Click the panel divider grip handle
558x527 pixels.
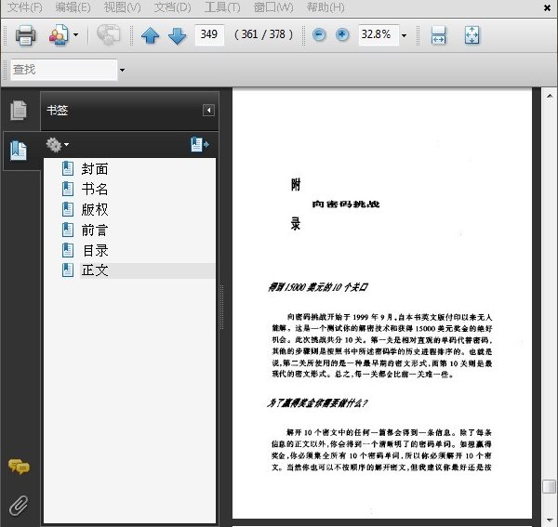(222, 307)
